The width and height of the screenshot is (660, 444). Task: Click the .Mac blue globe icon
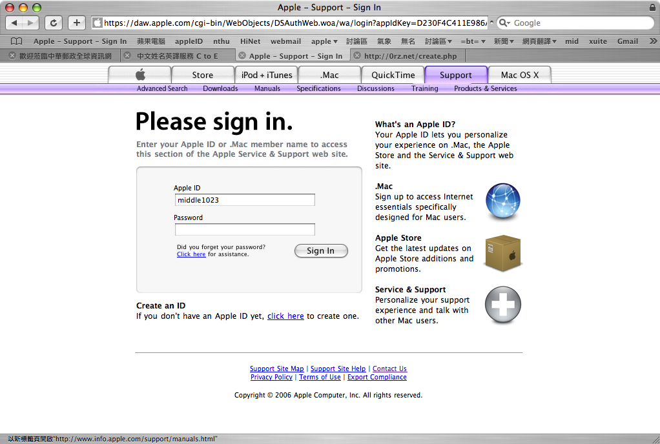click(503, 201)
